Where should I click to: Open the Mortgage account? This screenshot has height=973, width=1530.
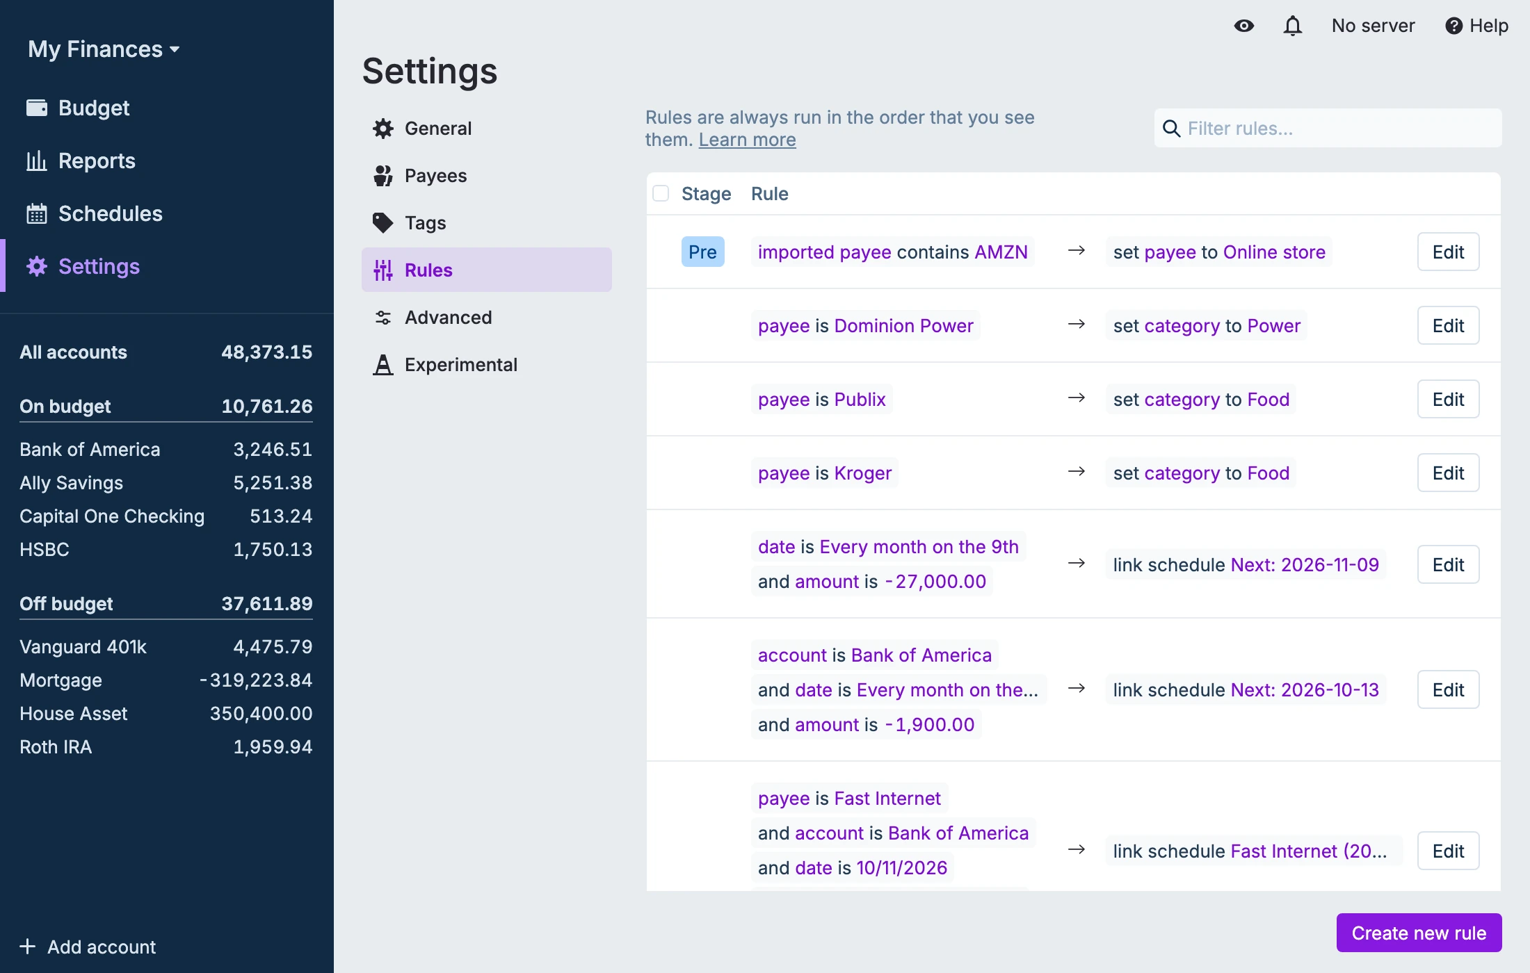tap(166, 680)
